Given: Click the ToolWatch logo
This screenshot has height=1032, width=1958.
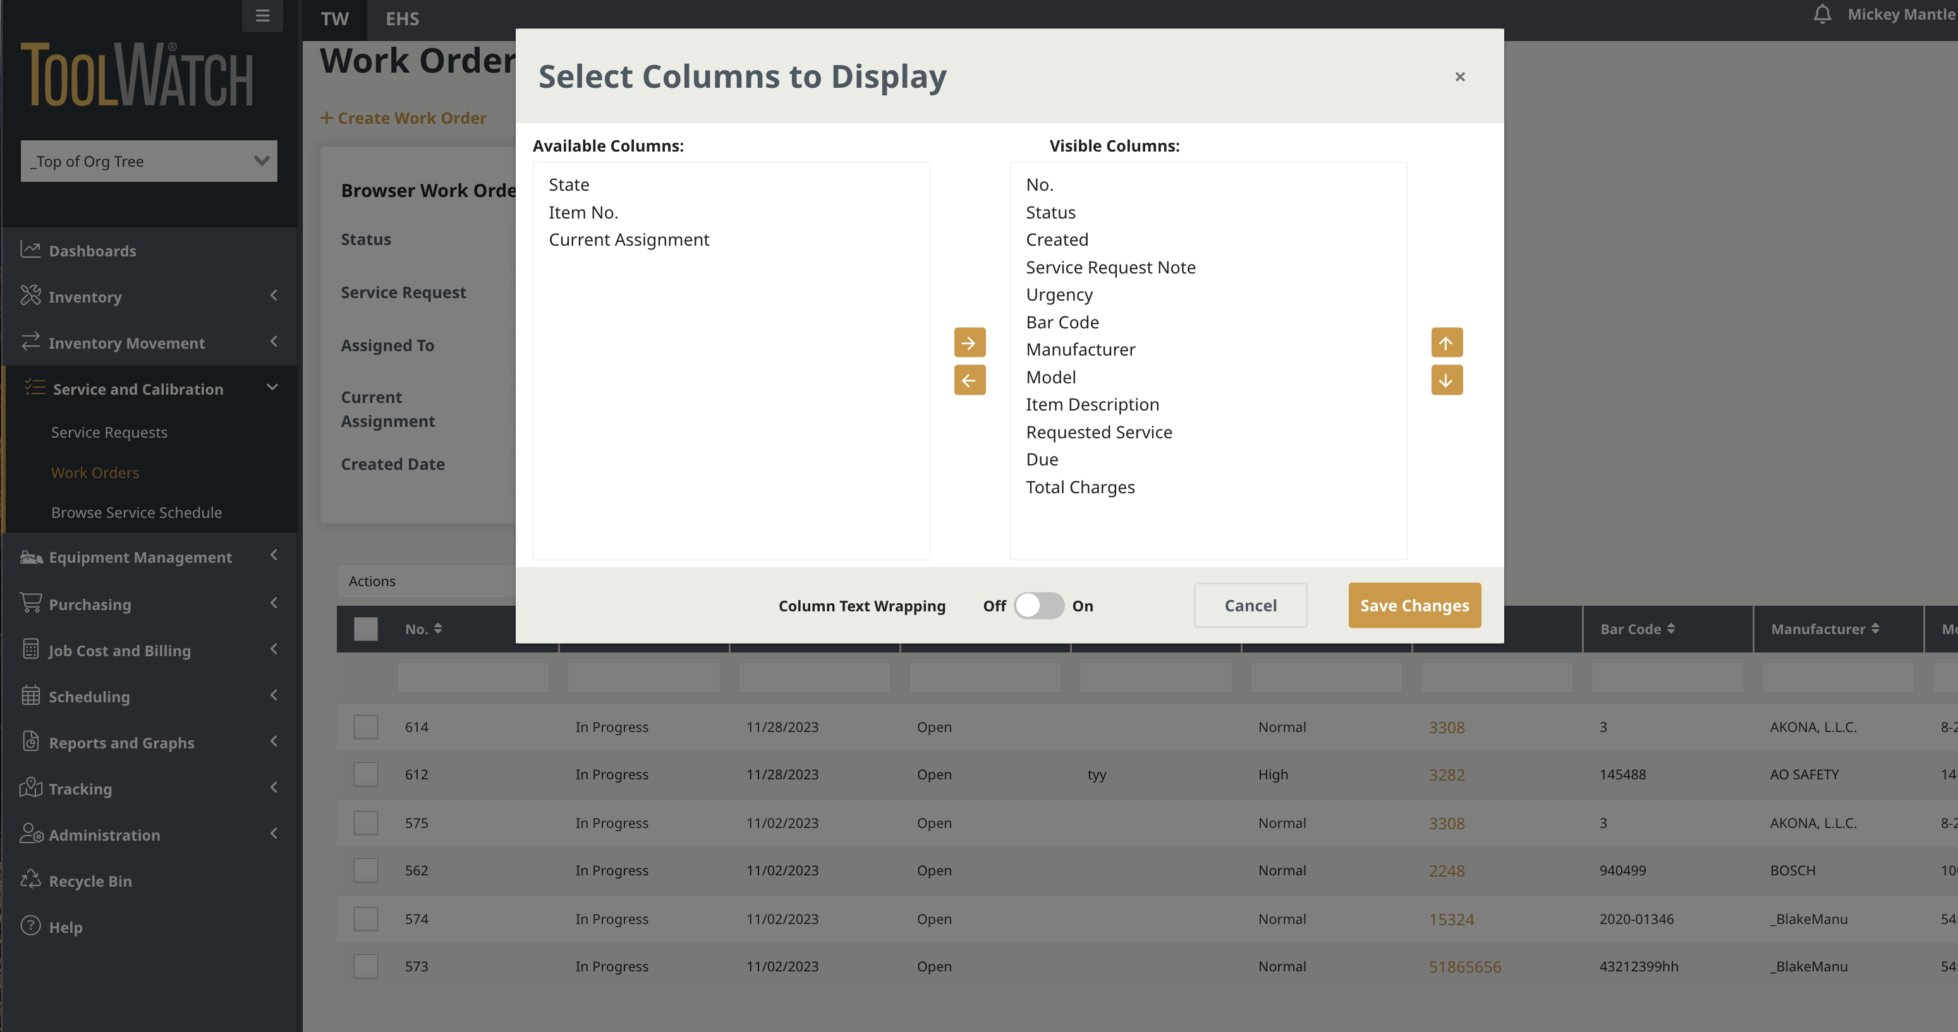Looking at the screenshot, I should tap(137, 75).
